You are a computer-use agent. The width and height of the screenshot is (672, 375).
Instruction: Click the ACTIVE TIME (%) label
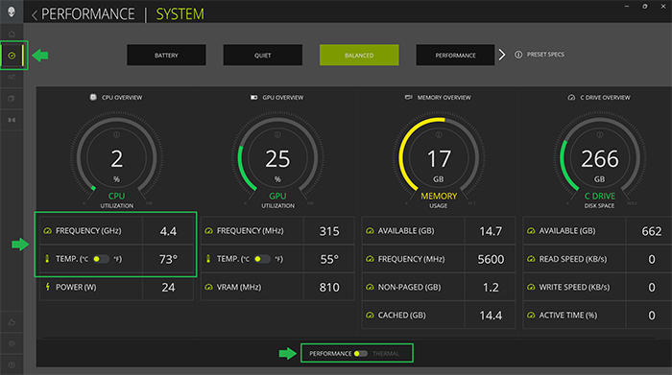point(568,316)
